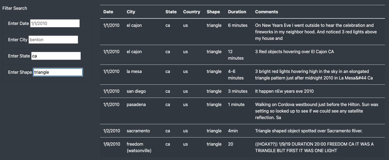This screenshot has width=389, height=160.
Task: Select the sacramento row dated 1/2/2010
Action: [190, 131]
